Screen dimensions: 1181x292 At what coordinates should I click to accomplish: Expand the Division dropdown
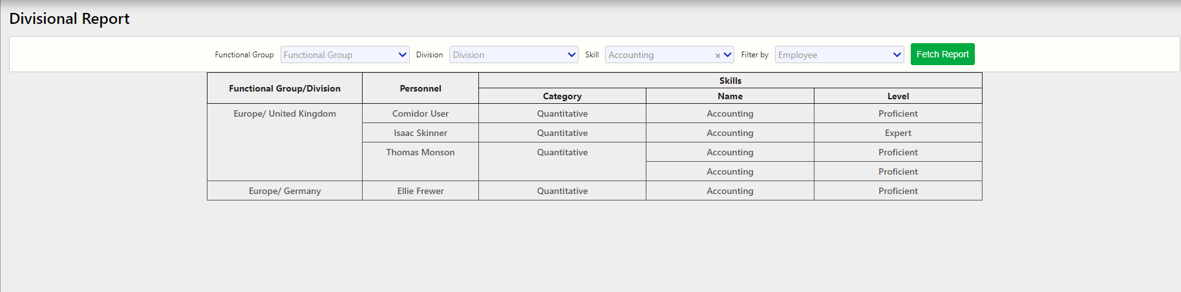click(x=513, y=55)
